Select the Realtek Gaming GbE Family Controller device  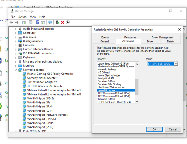click(50, 74)
